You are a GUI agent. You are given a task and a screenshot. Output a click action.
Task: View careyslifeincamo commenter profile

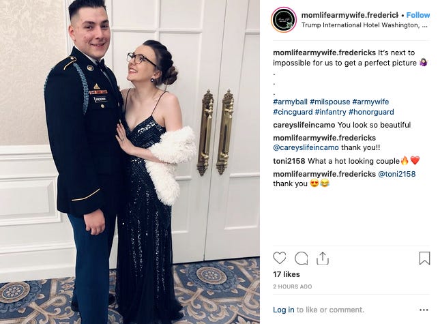click(304, 125)
